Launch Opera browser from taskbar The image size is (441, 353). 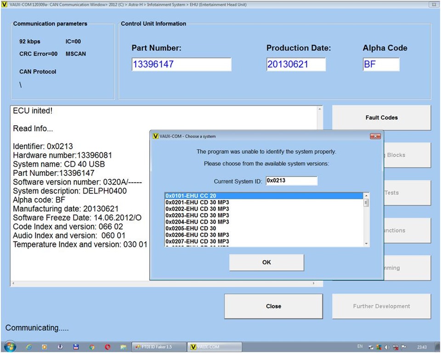[x=107, y=347]
